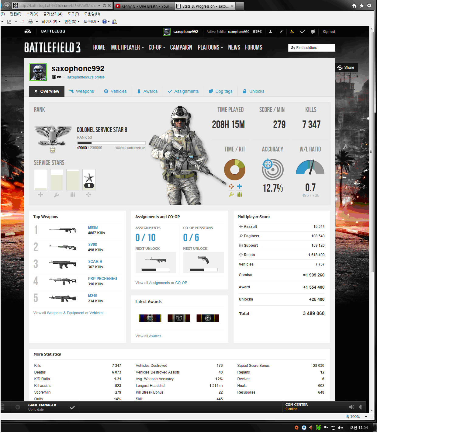Screen dimensions: 467x438
Task: Open the 페이지(P) dropdown menu
Action: (51, 22)
